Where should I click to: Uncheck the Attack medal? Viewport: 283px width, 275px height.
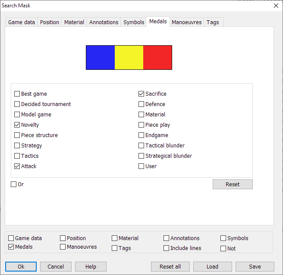pos(17,166)
